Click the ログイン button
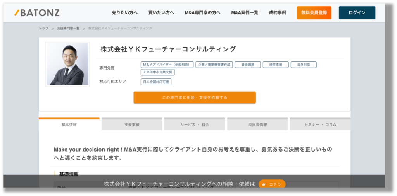Viewport: 397px width, 196px height. 357,13
